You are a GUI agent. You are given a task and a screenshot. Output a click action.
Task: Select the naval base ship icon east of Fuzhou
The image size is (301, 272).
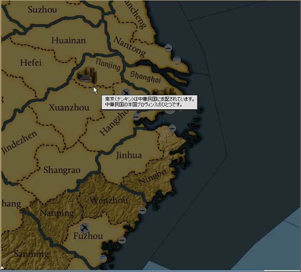122,240
